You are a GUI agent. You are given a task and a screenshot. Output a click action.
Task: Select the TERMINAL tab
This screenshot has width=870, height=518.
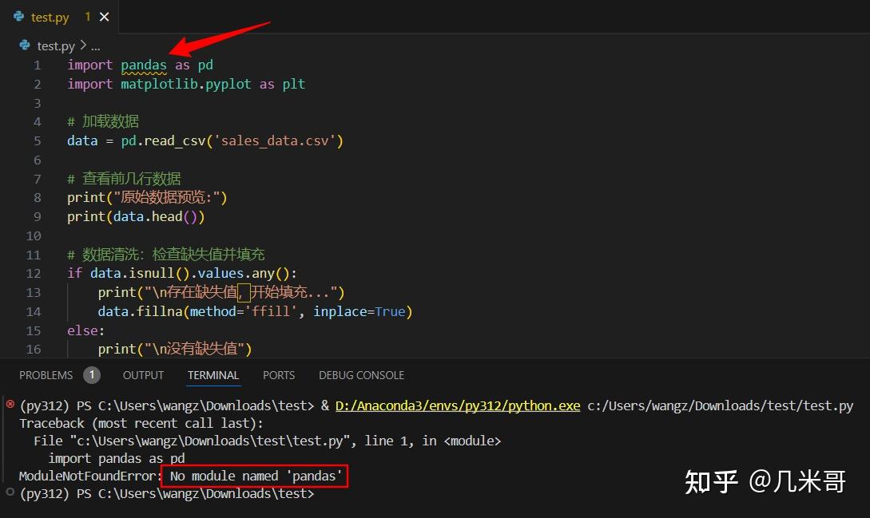(213, 375)
